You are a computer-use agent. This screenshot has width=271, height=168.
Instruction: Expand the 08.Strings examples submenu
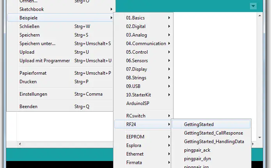coord(143,78)
